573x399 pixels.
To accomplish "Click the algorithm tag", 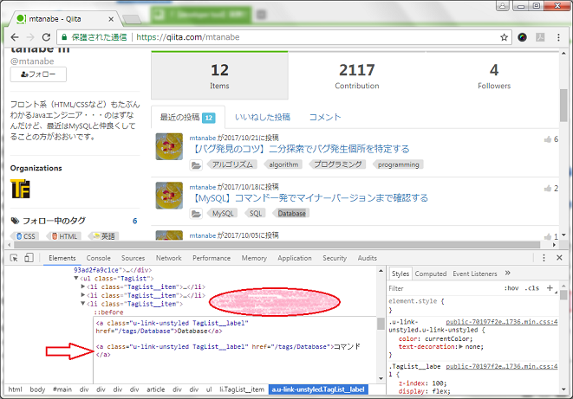I will [x=283, y=164].
